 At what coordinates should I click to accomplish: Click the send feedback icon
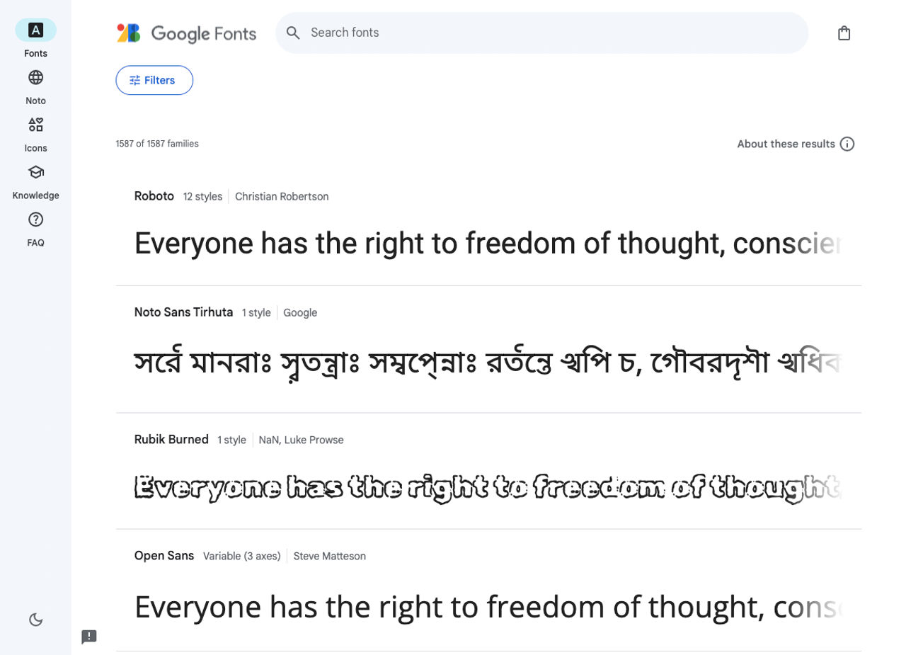pyautogui.click(x=89, y=637)
